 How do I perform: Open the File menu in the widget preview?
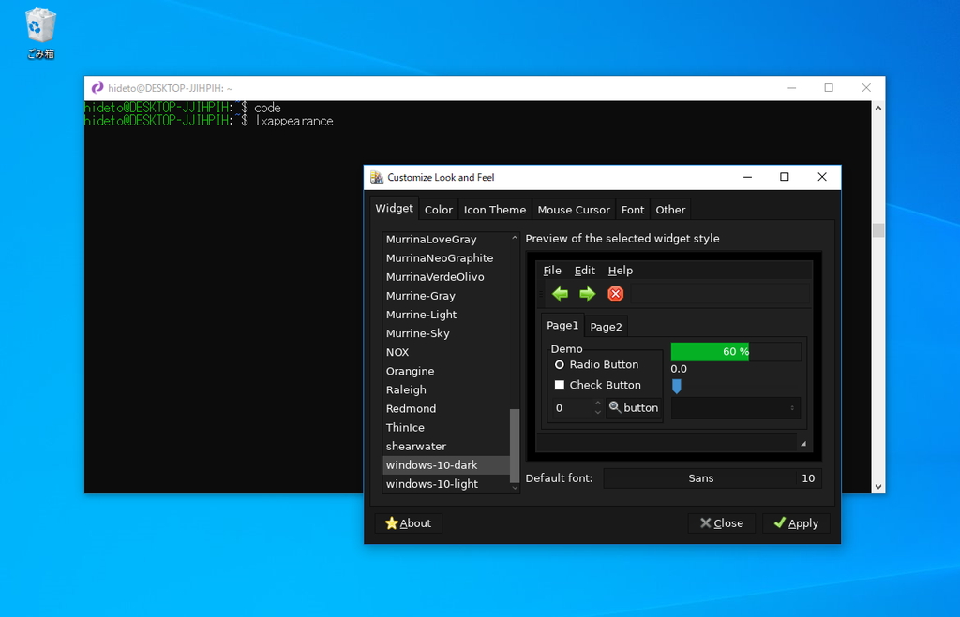tap(551, 270)
